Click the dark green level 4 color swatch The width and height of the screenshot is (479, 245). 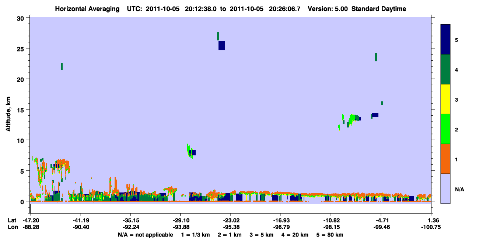(445, 69)
